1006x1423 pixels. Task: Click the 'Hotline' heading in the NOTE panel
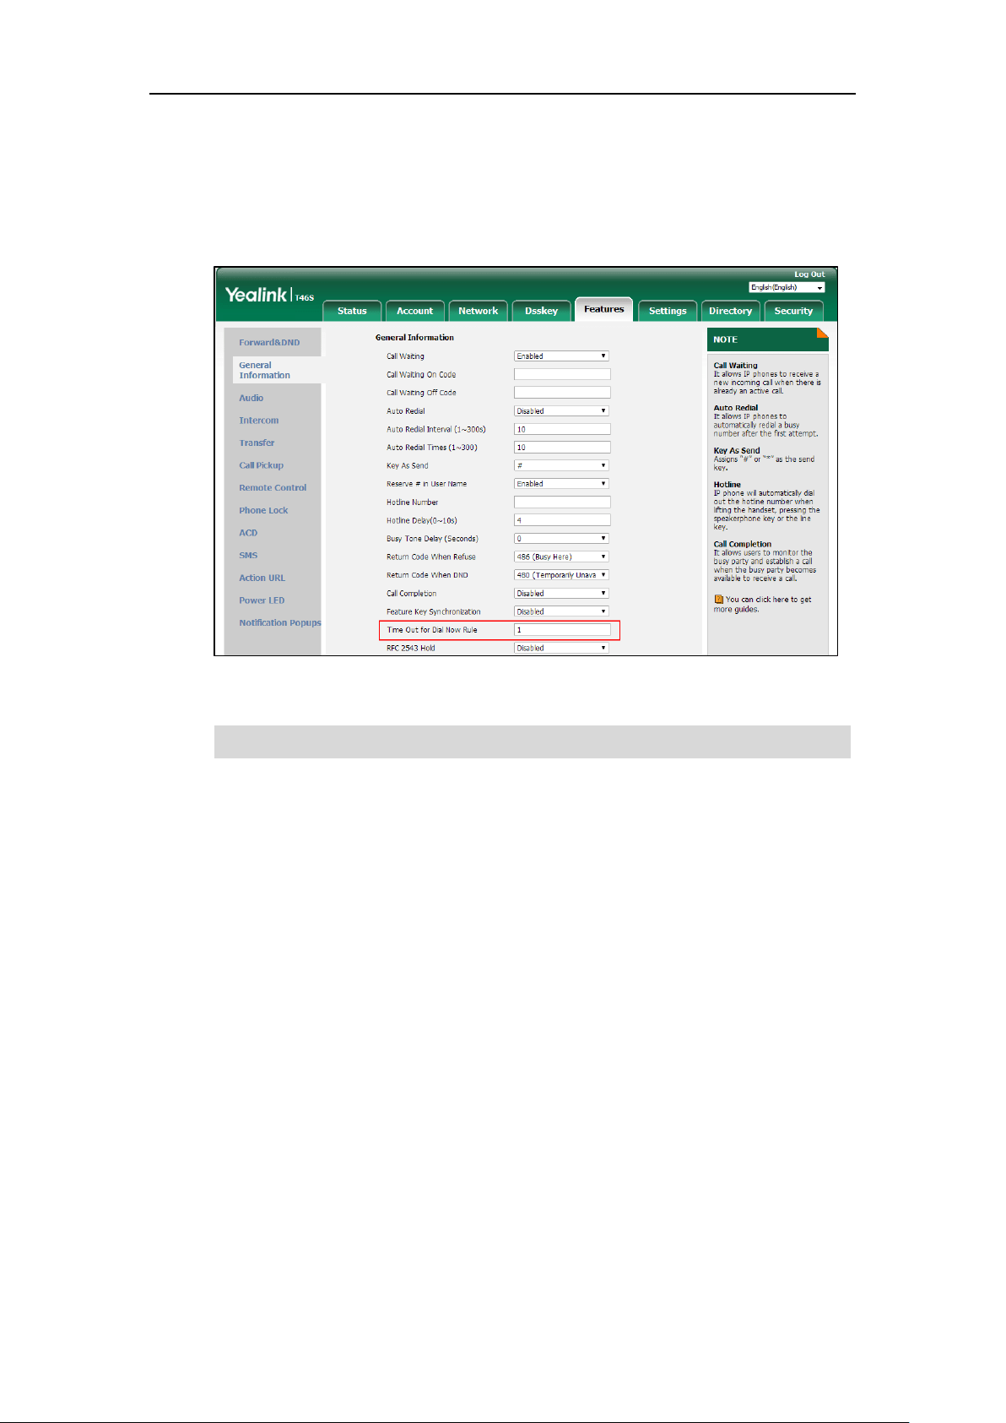[x=727, y=485]
